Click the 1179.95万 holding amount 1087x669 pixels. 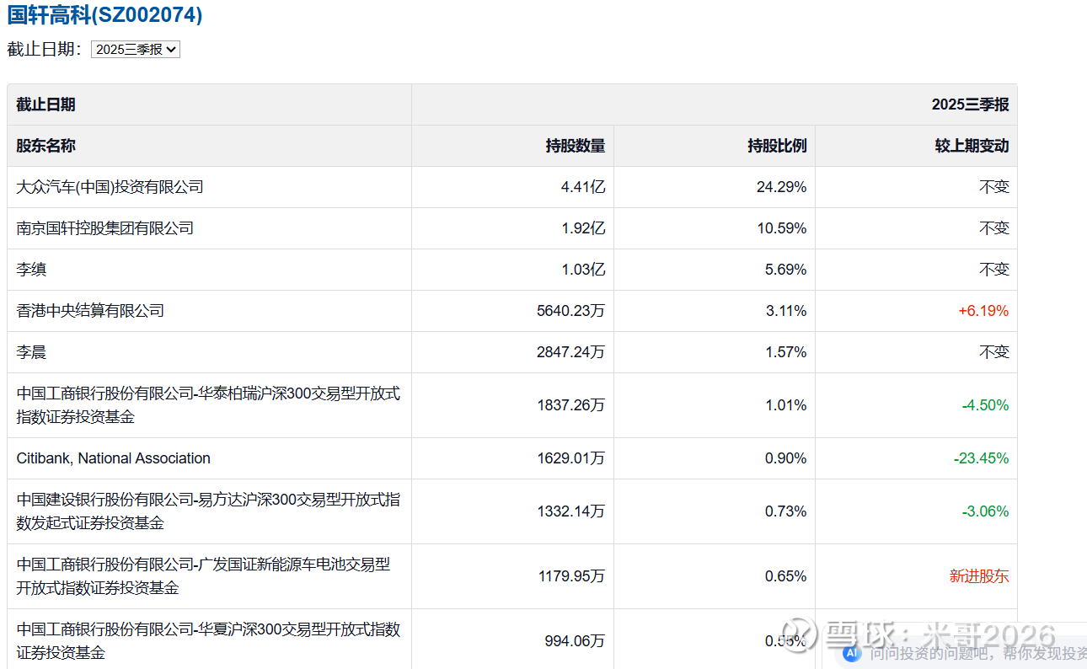pos(570,576)
